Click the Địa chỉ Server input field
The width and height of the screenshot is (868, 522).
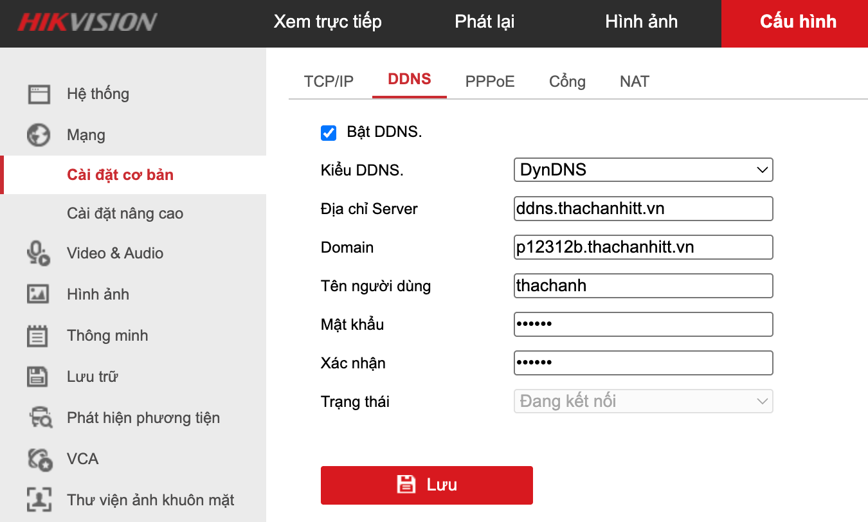click(643, 209)
